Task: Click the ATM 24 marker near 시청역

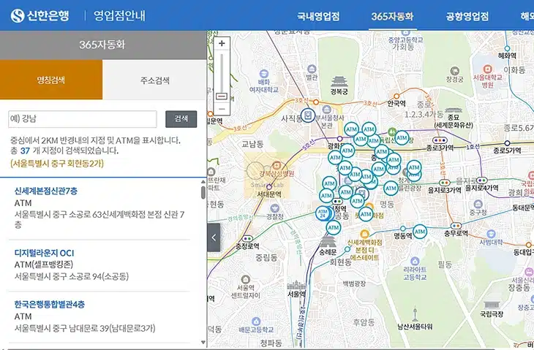Action: [323, 213]
